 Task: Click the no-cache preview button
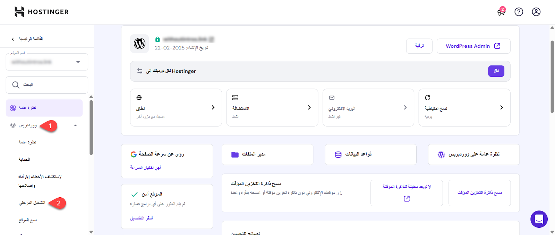coord(407,193)
